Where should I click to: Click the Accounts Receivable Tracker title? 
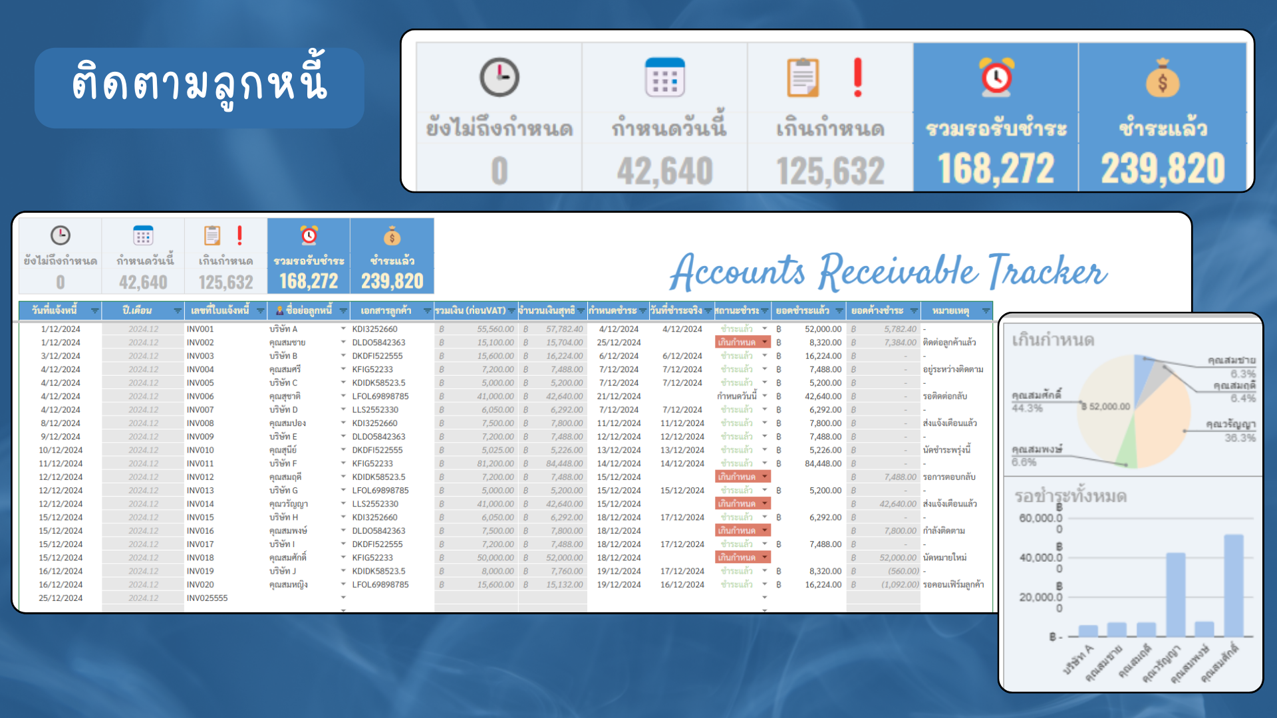[x=888, y=271]
